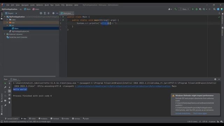The width and height of the screenshot is (224, 126).
Task: Click Exclude directories link in notification
Action: coord(183,113)
